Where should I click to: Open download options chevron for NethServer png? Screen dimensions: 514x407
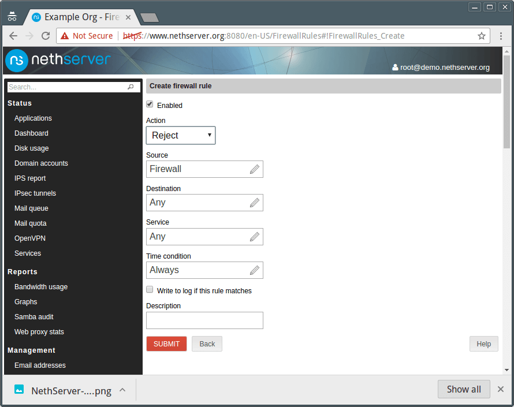(x=122, y=390)
